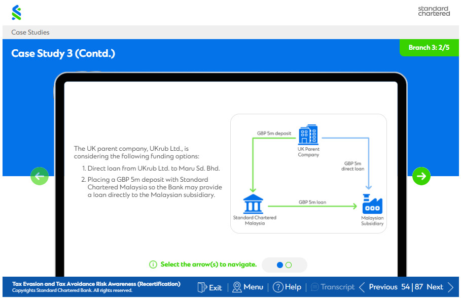The width and height of the screenshot is (461, 298).
Task: Click the green right arrow to advance slide
Action: pyautogui.click(x=421, y=176)
